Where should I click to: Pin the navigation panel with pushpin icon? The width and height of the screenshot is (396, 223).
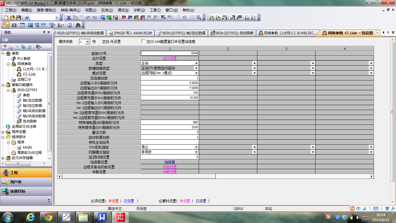pyautogui.click(x=44, y=33)
